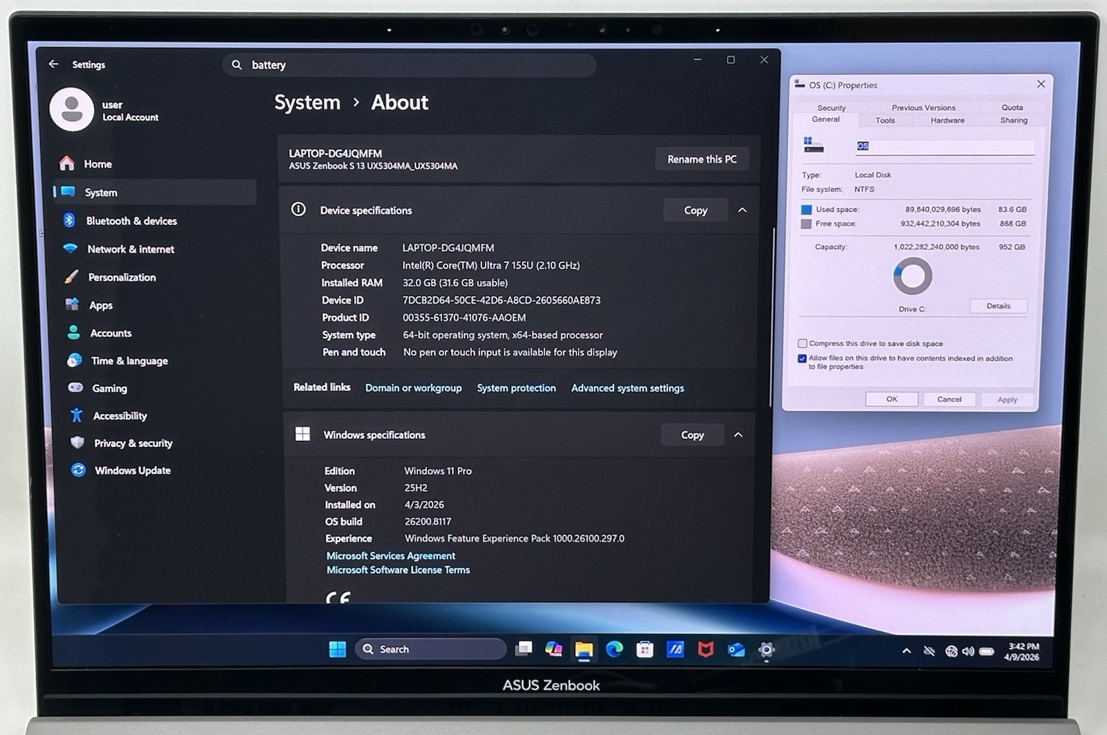1107x735 pixels.
Task: Switch to Security tab in Properties
Action: [x=831, y=107]
